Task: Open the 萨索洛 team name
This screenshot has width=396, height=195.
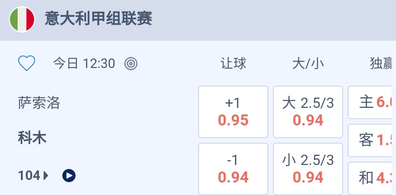Action: point(39,103)
